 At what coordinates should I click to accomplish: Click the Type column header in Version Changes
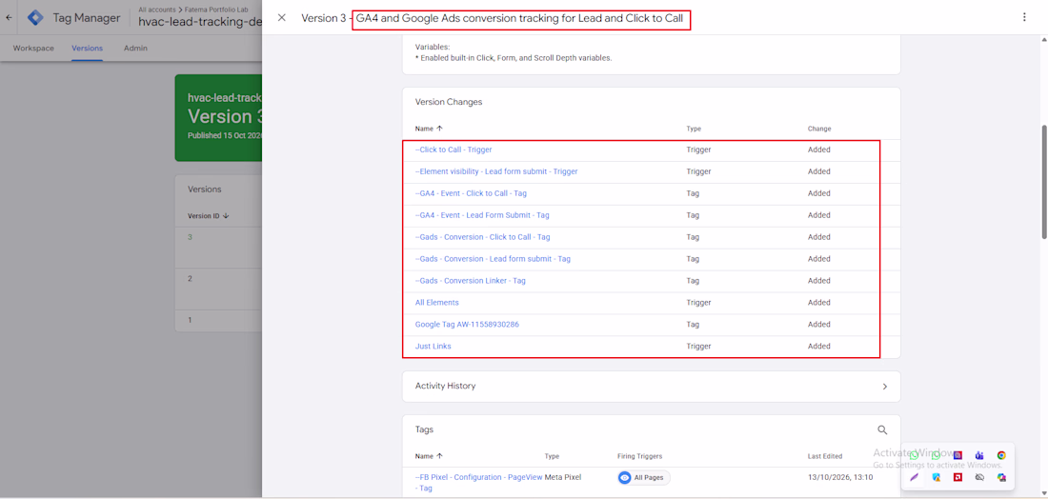click(693, 129)
